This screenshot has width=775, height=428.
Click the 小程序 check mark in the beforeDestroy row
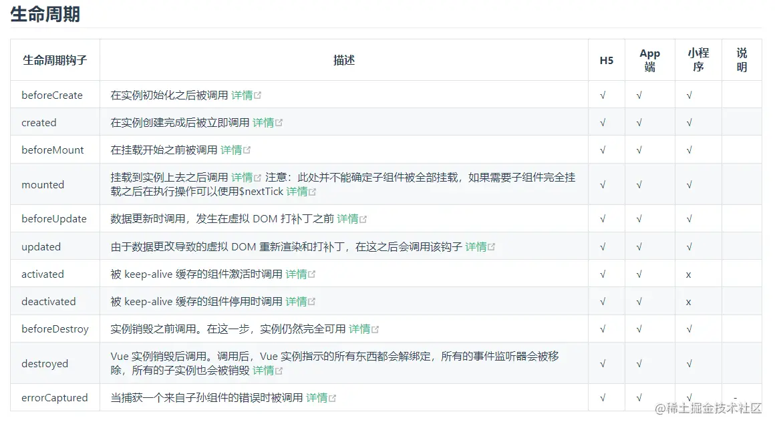689,329
